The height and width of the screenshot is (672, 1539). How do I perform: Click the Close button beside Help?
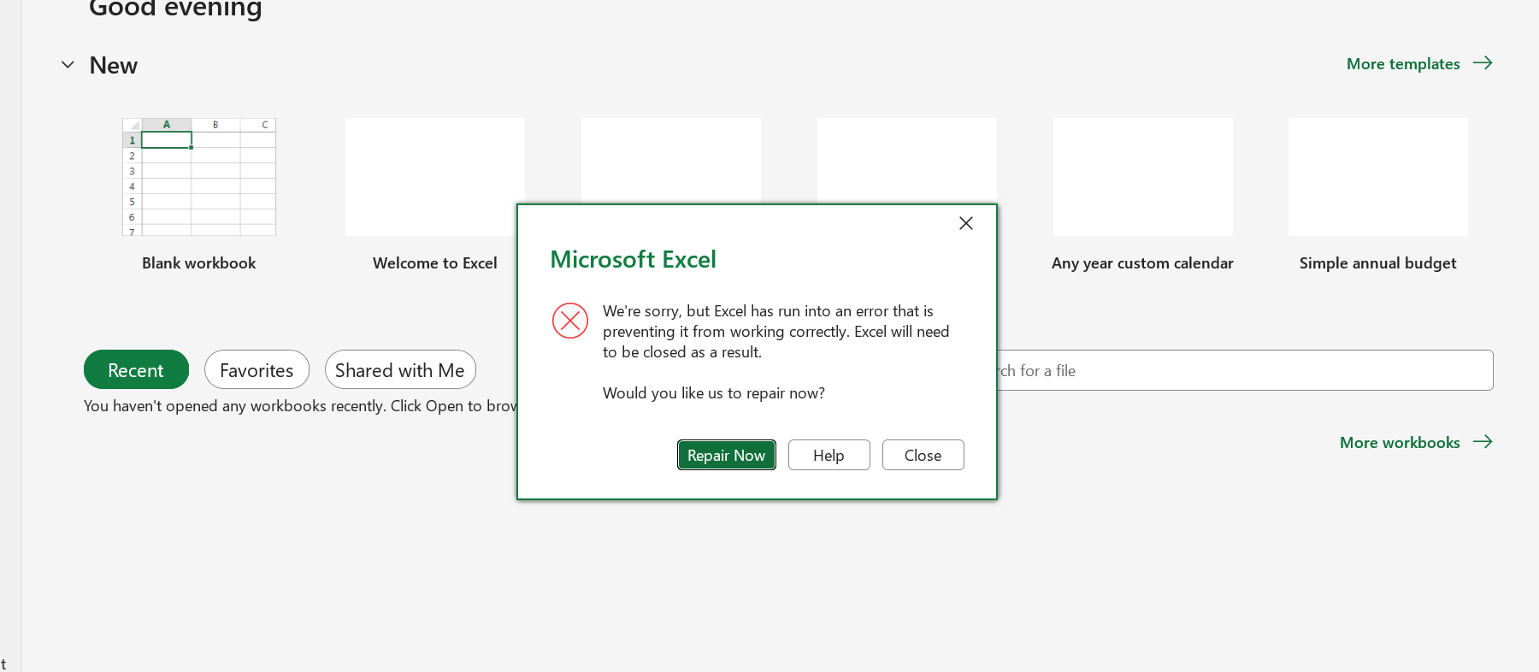[923, 455]
